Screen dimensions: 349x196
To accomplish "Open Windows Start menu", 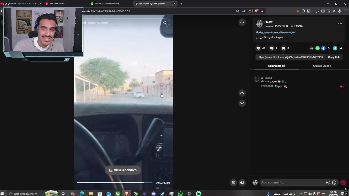I will point(2,194).
